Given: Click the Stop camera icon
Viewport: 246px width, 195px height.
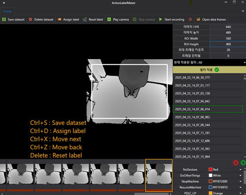Looking at the screenshot, I should [135, 19].
